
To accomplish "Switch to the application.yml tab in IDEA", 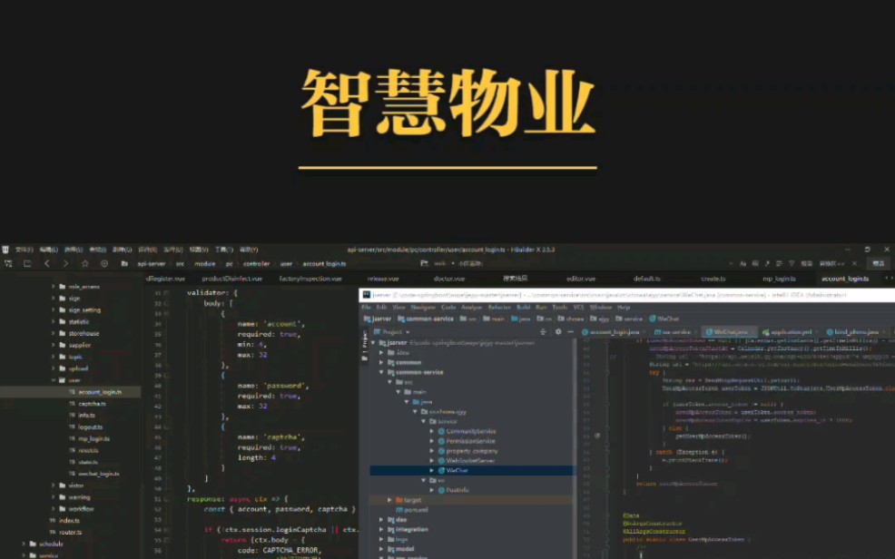I will tap(792, 331).
